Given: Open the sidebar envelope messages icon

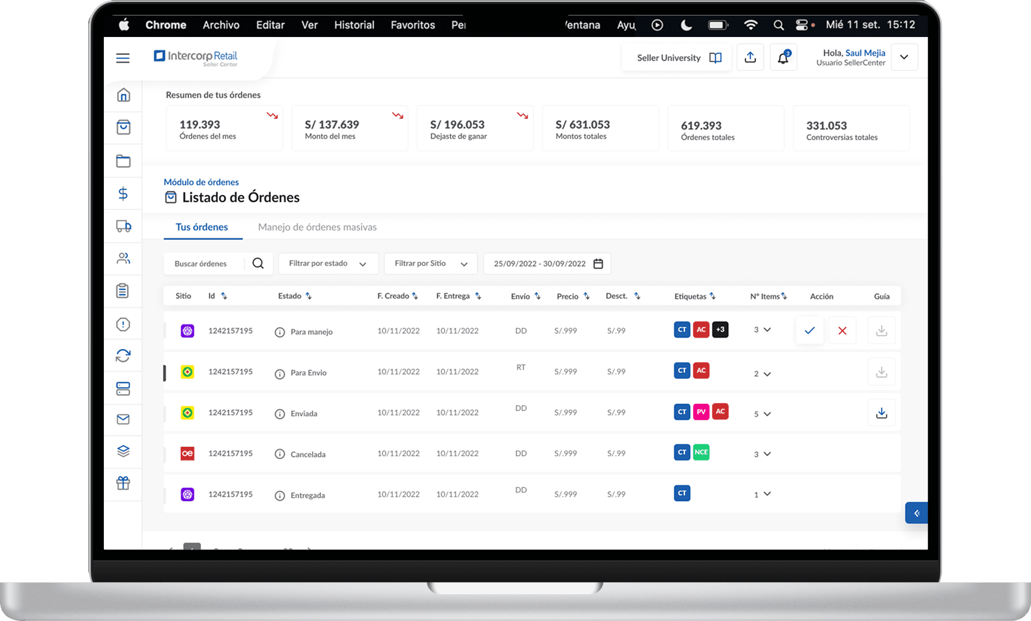Looking at the screenshot, I should (x=124, y=419).
